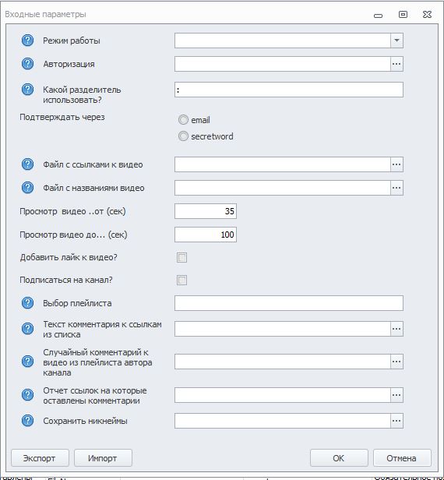Image resolution: width=444 pixels, height=480 pixels.
Task: Open browse ellipsis for Авторизация field
Action: (x=396, y=64)
